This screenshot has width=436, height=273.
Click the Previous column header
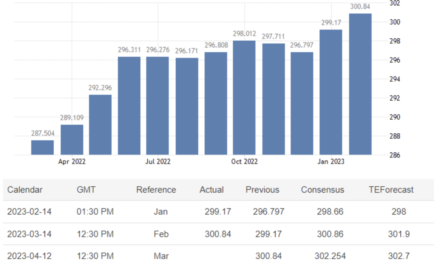pos(262,190)
